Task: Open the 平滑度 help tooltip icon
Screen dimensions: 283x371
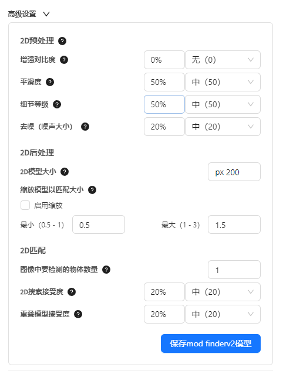Action: click(x=50, y=82)
